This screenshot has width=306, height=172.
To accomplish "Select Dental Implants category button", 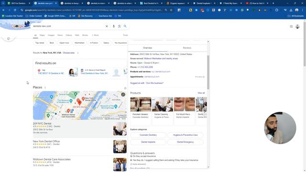I will coord(148,142).
